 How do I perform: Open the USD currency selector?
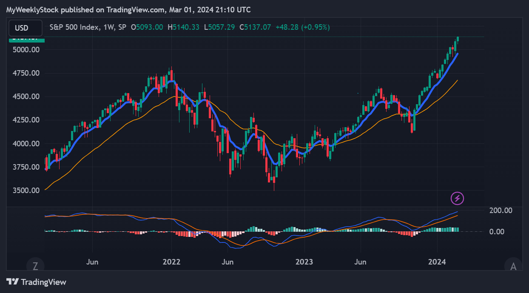coord(26,28)
